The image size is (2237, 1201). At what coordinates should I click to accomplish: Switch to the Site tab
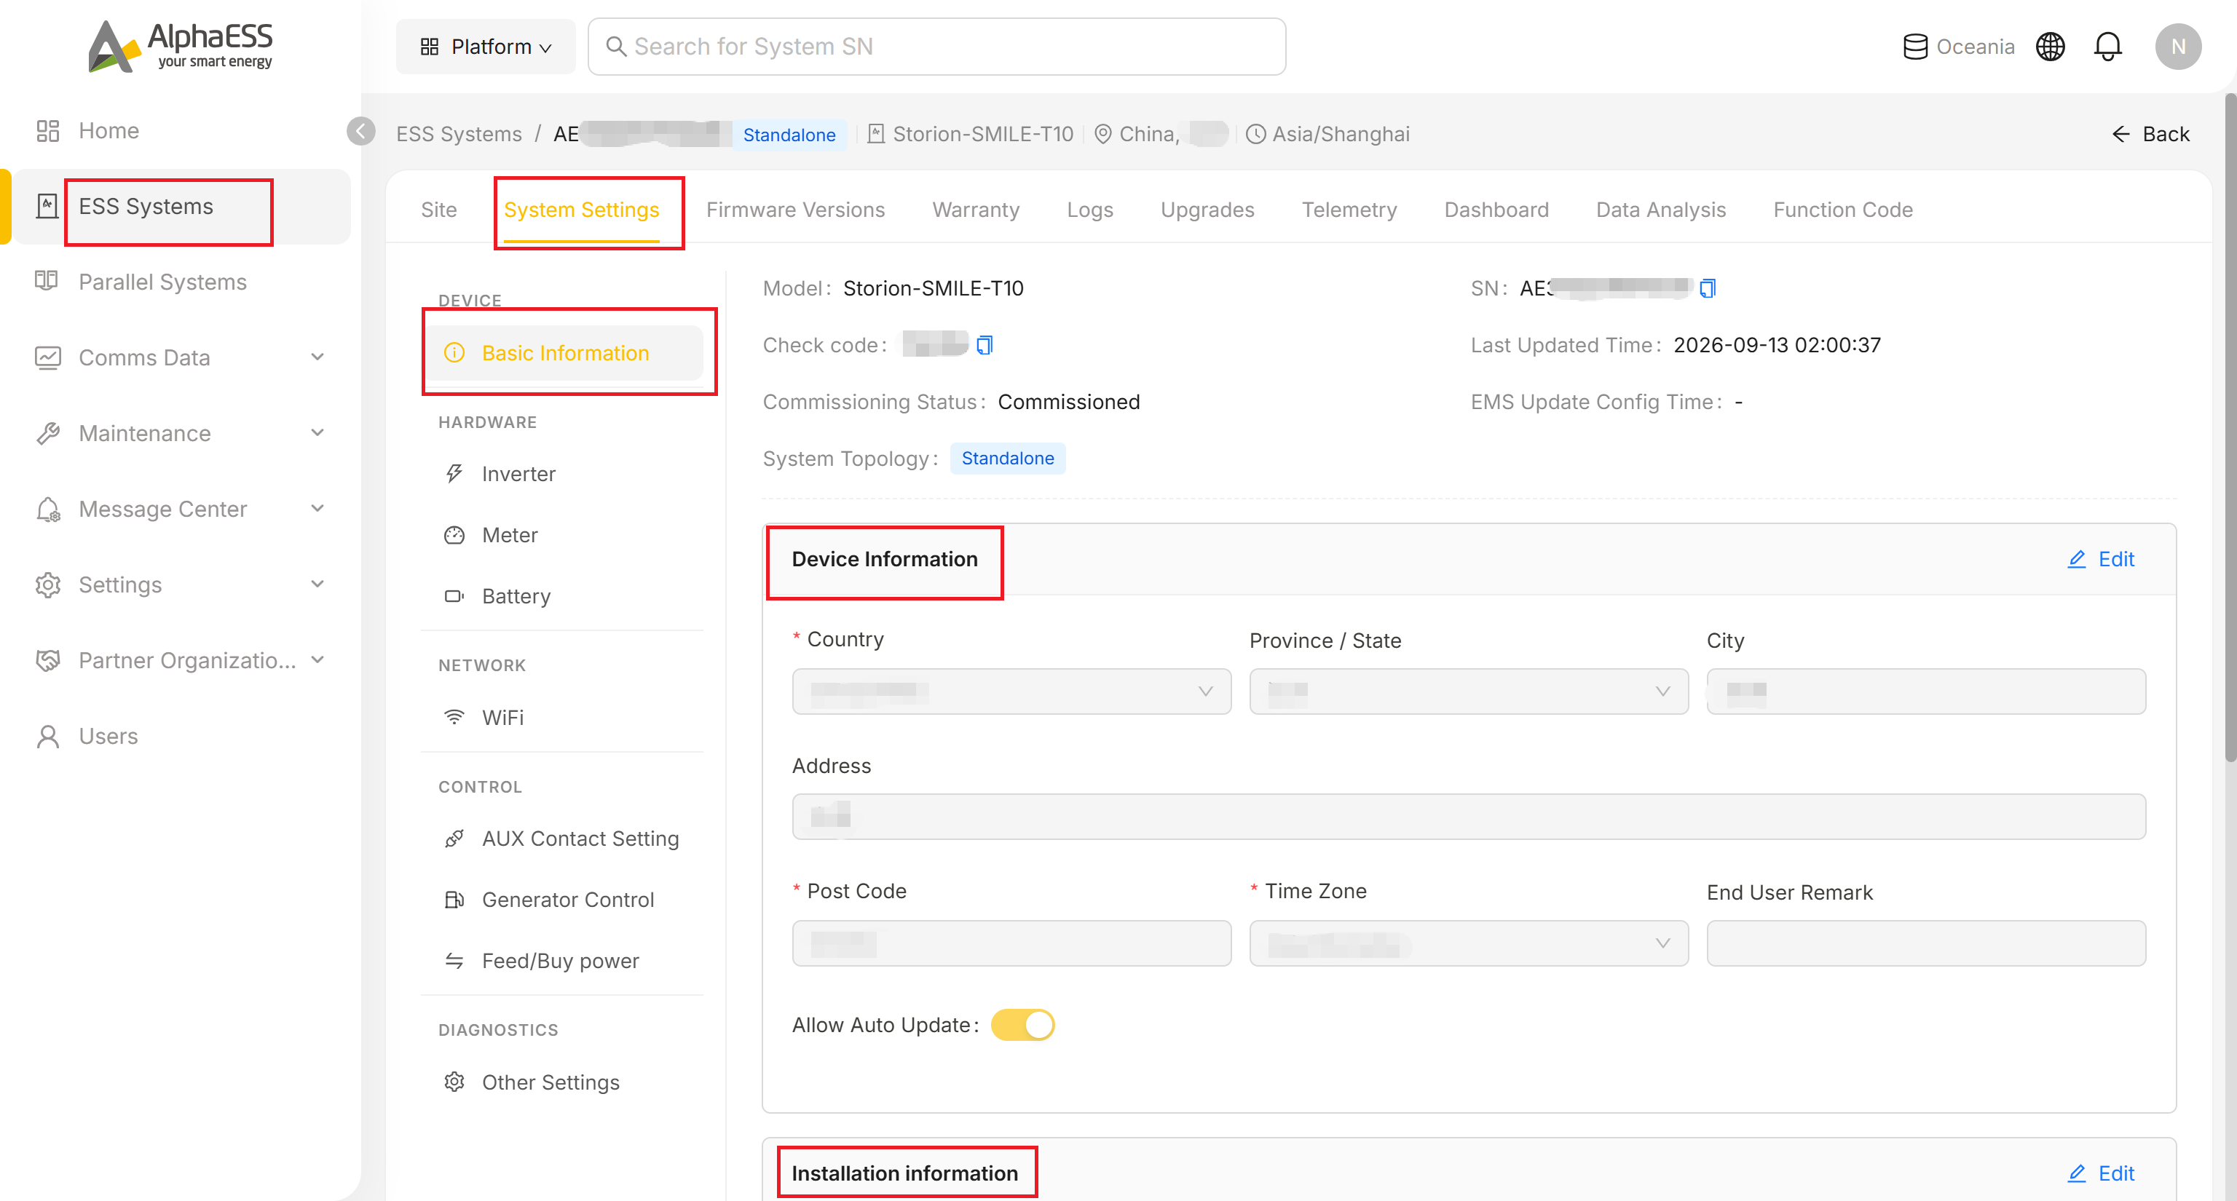pyautogui.click(x=438, y=210)
